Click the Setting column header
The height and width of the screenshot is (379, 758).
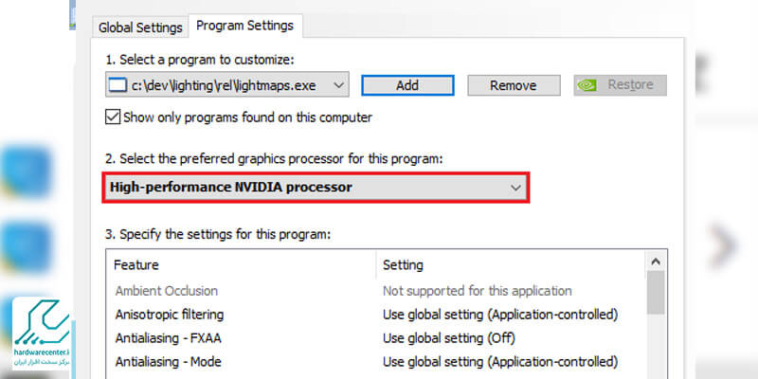pos(403,265)
